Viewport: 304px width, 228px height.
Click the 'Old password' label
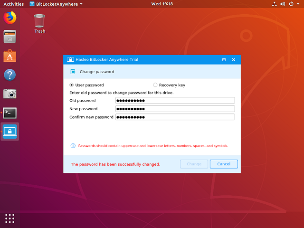pyautogui.click(x=82, y=100)
